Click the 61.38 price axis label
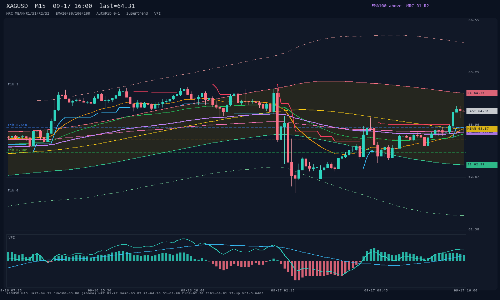The width and height of the screenshot is (500, 300). [x=474, y=230]
